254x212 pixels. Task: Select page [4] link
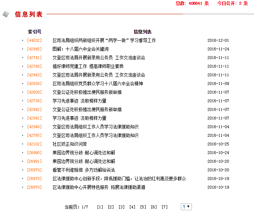[132, 207]
